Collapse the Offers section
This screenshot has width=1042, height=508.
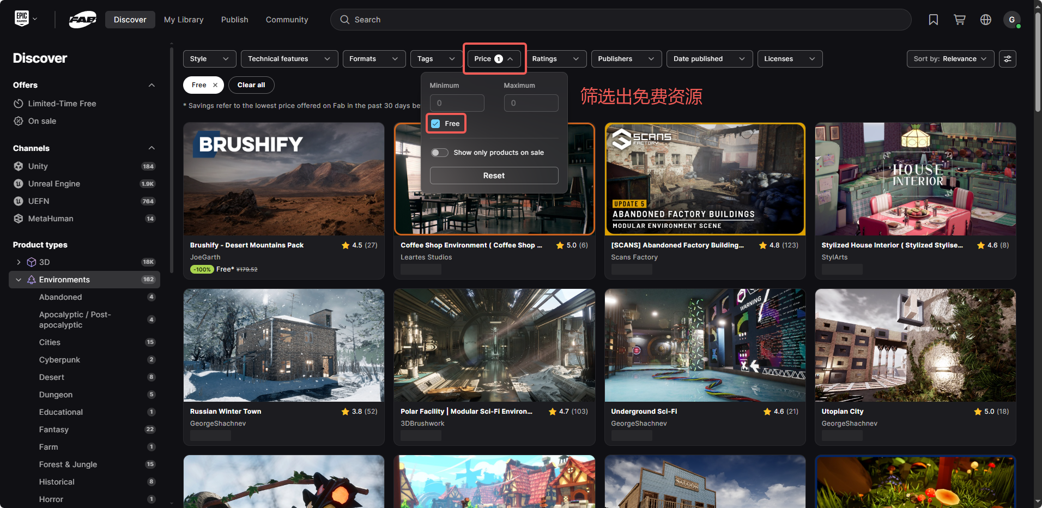point(152,85)
